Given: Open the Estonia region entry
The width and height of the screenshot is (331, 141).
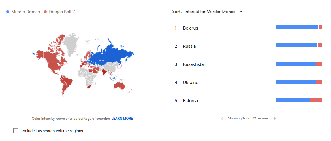Looking at the screenshot, I should [x=190, y=101].
